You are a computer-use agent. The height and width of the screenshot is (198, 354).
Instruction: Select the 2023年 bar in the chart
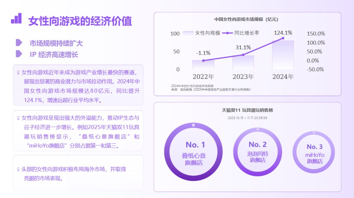243,63
